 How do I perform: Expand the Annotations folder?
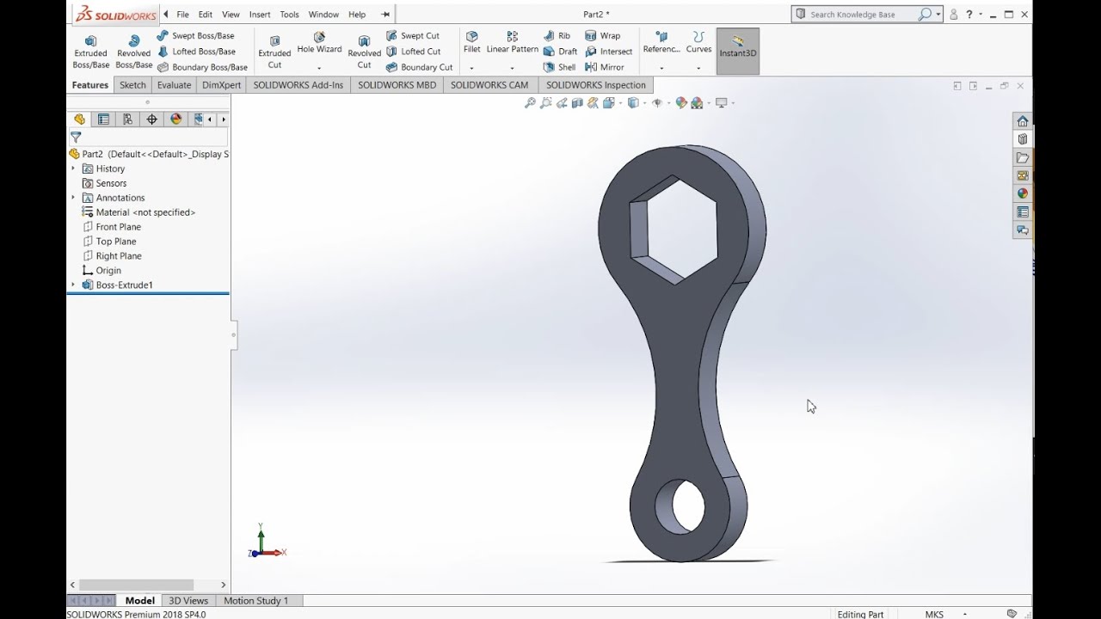point(73,198)
